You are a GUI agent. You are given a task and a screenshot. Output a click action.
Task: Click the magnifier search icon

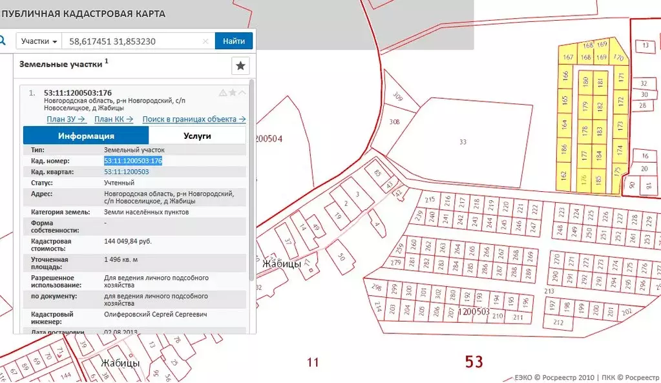[x=3, y=41]
